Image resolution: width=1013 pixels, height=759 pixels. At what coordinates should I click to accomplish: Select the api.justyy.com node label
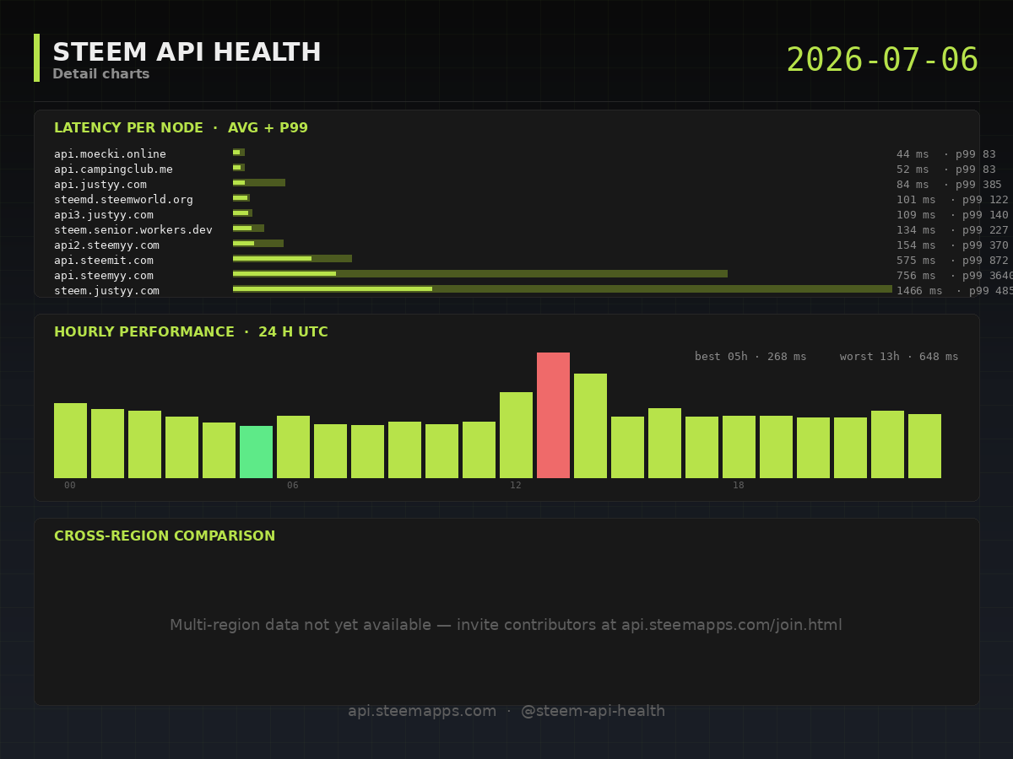[100, 185]
